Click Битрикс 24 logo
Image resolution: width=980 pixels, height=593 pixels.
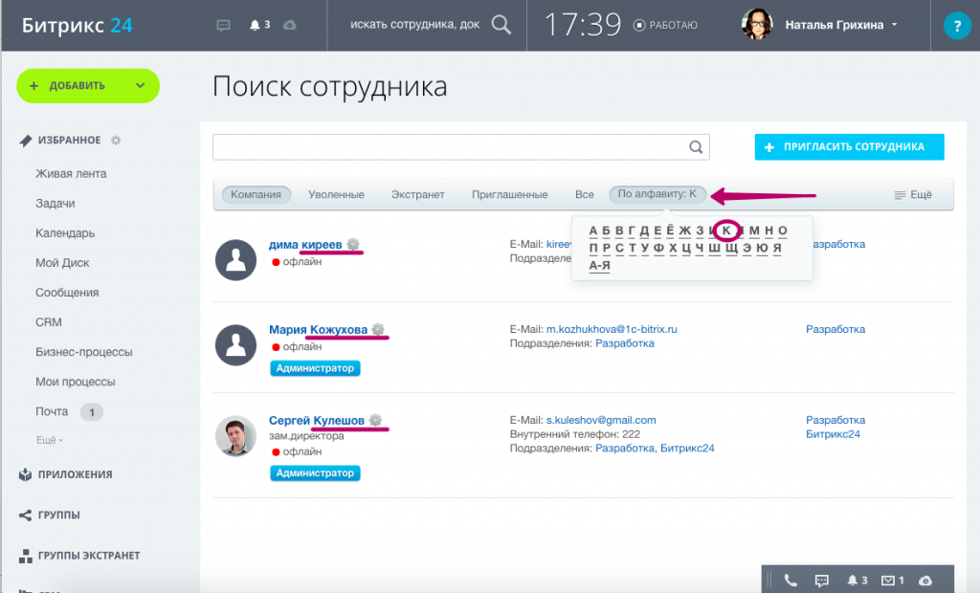tap(77, 25)
